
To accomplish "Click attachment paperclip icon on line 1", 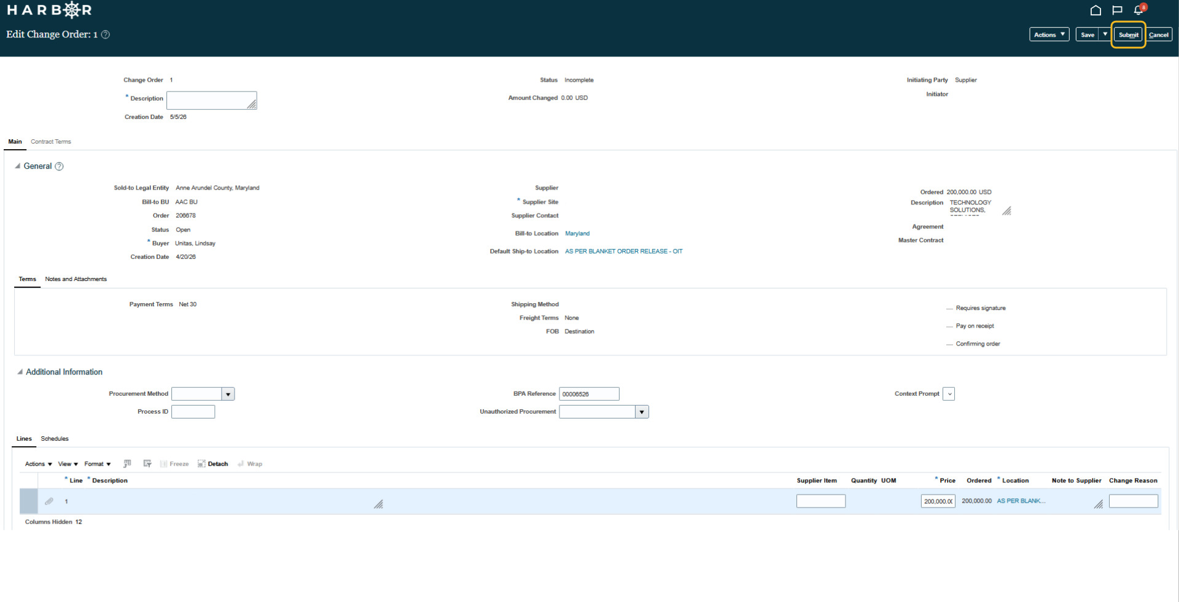I will pos(49,501).
